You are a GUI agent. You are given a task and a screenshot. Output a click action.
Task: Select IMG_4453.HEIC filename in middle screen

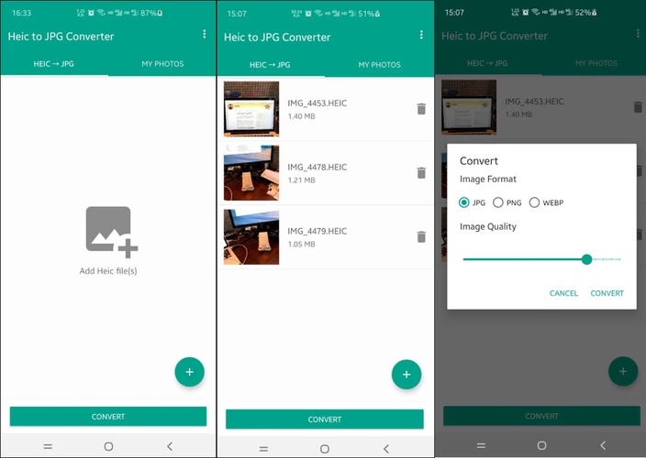coord(317,104)
